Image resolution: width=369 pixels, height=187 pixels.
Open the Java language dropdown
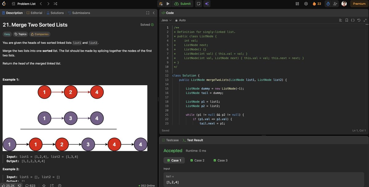click(x=166, y=20)
